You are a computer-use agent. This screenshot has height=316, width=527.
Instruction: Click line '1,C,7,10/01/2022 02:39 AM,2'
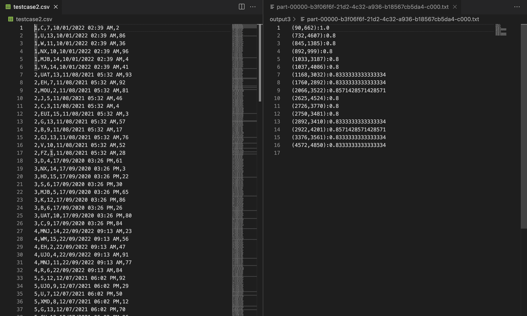(x=77, y=28)
